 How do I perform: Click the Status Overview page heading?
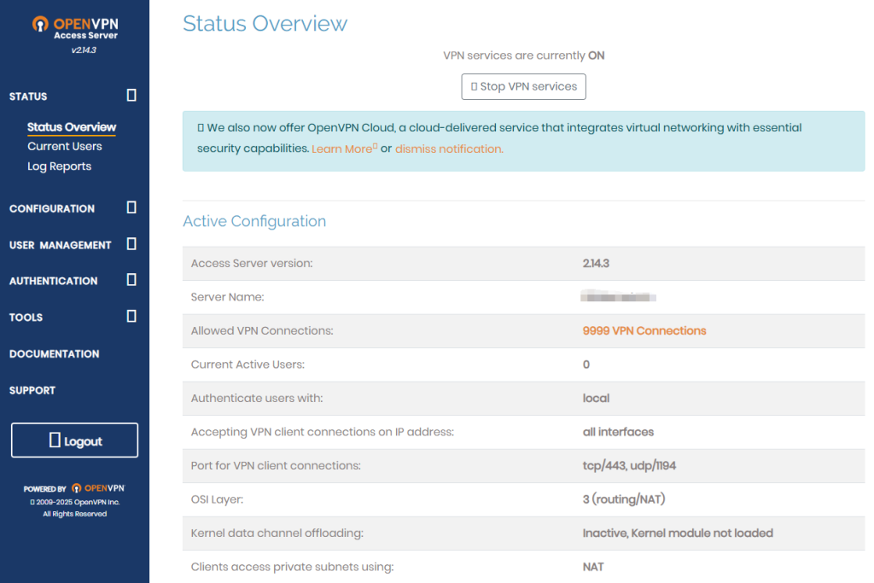[x=265, y=24]
